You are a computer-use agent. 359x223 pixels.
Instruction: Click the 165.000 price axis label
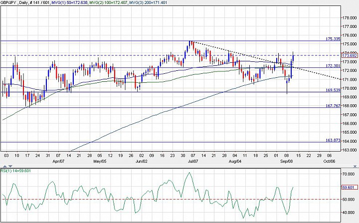[349, 132]
